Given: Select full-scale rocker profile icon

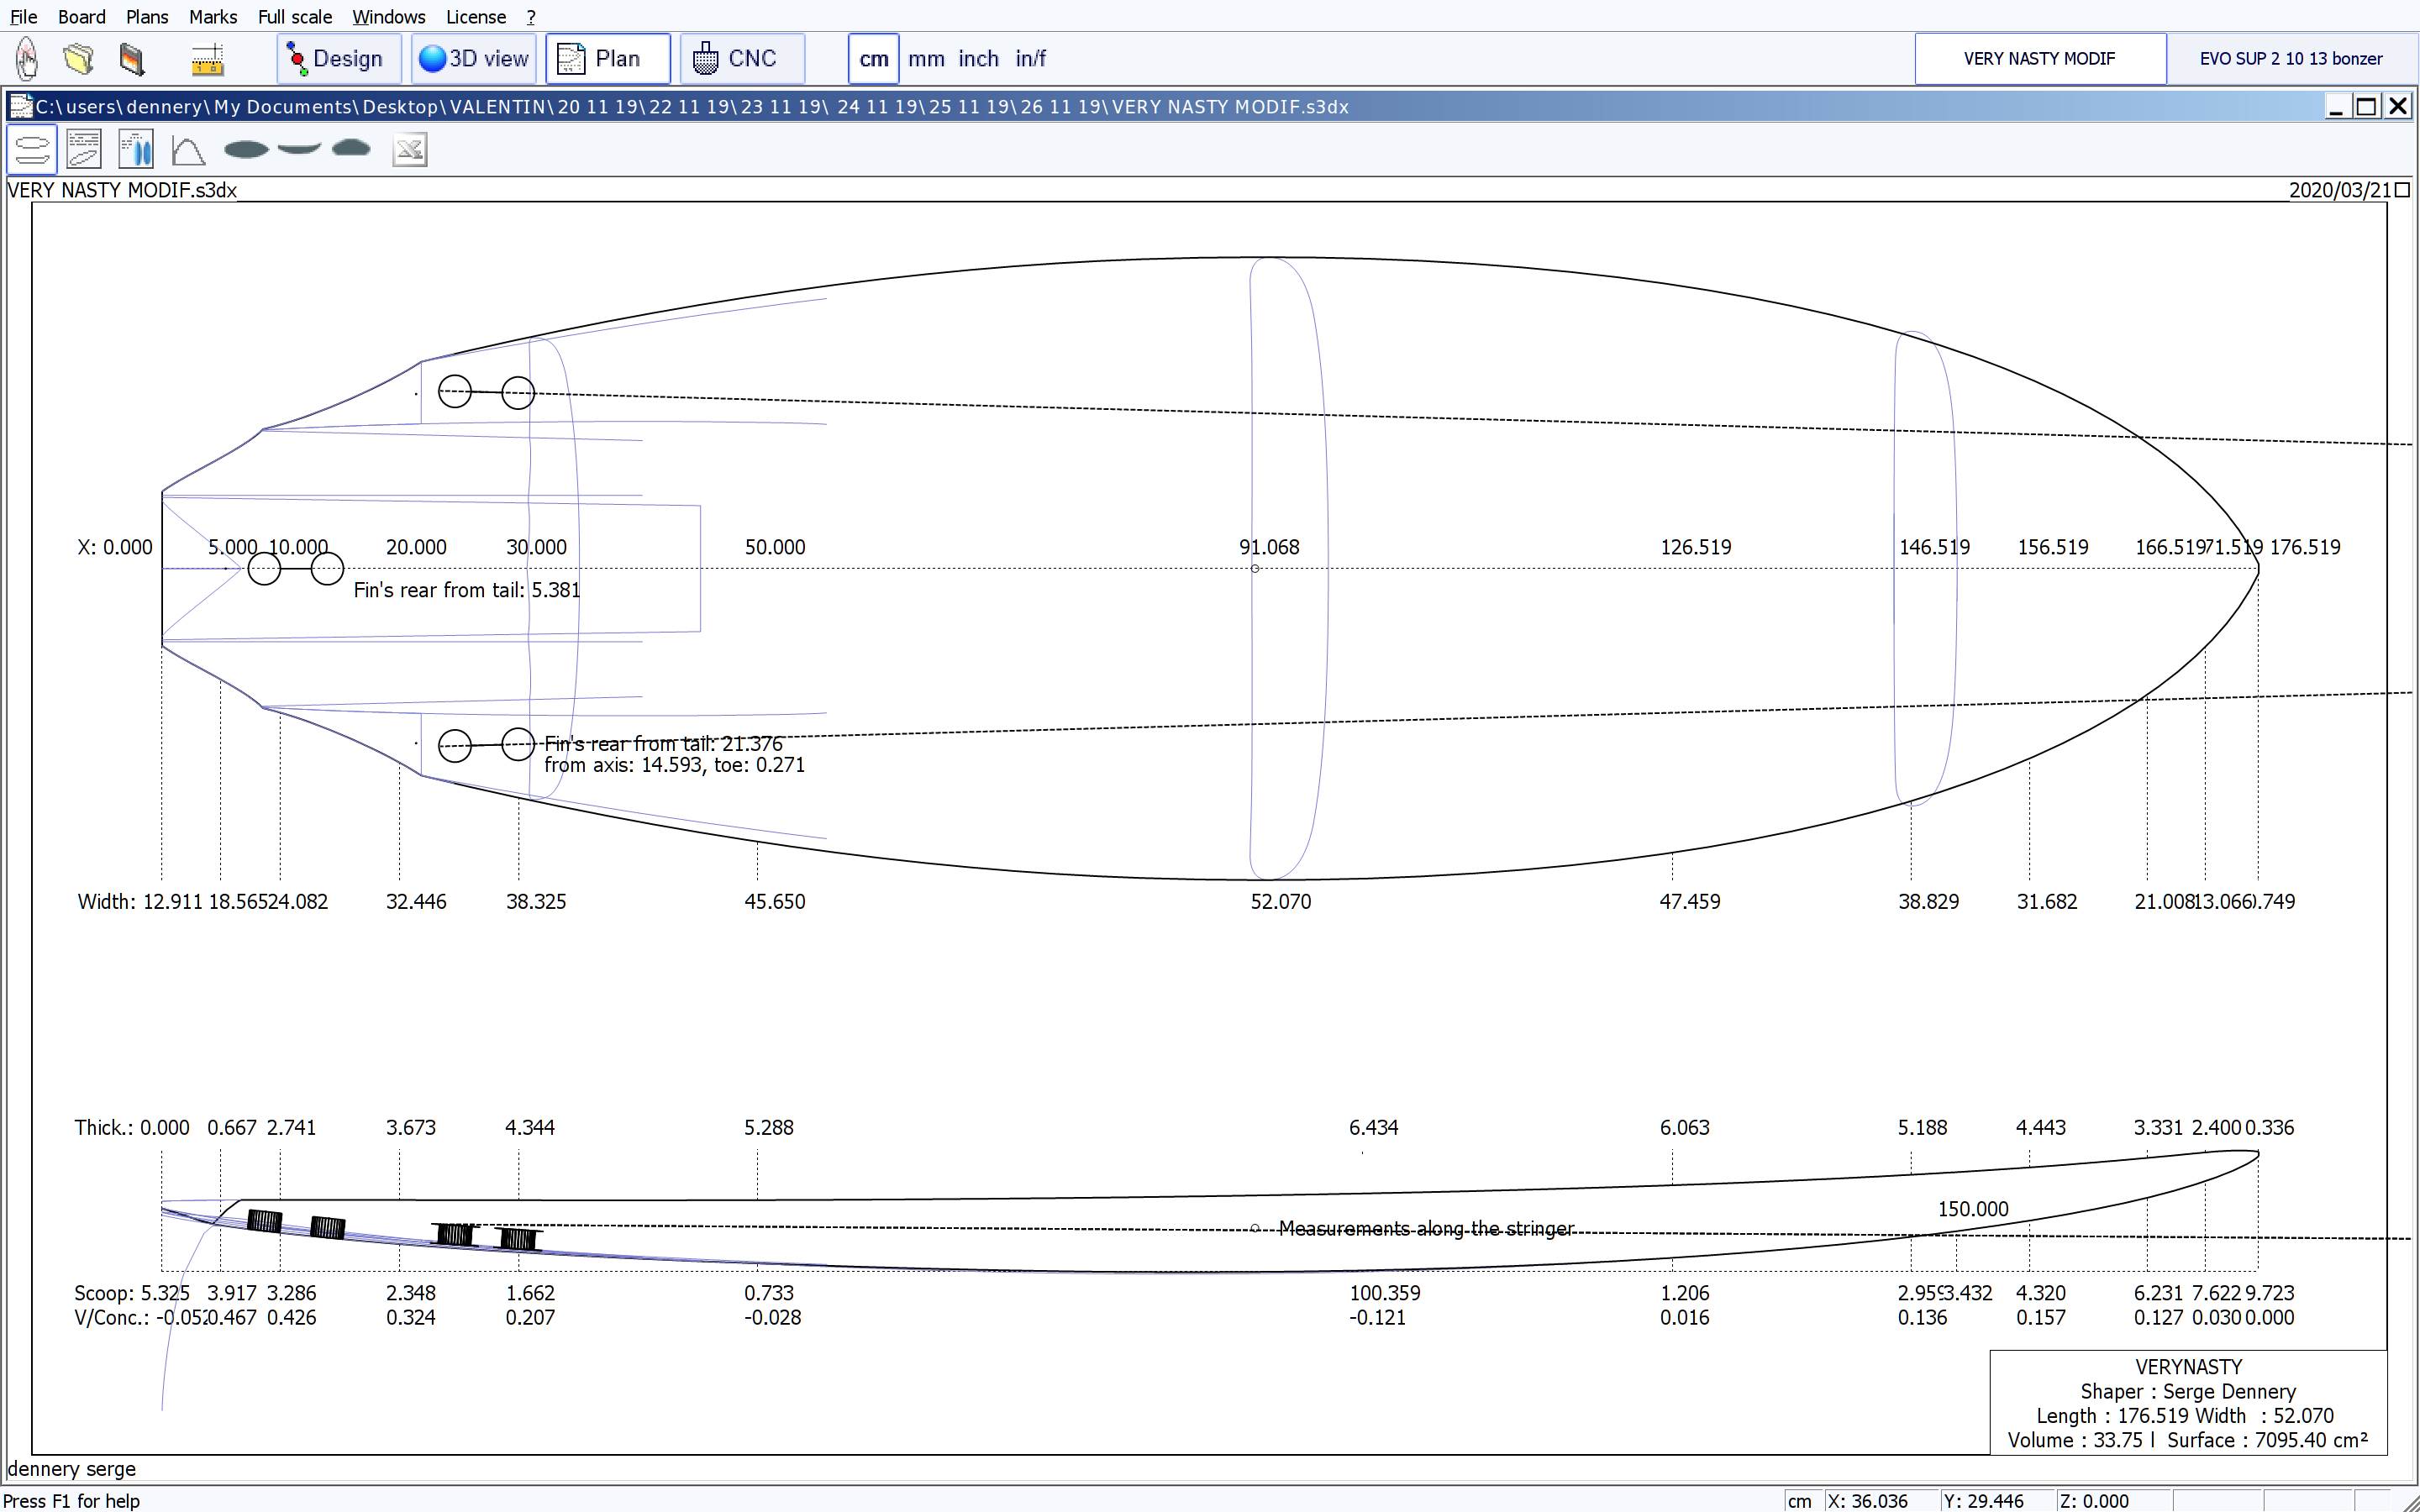Looking at the screenshot, I should pos(298,148).
